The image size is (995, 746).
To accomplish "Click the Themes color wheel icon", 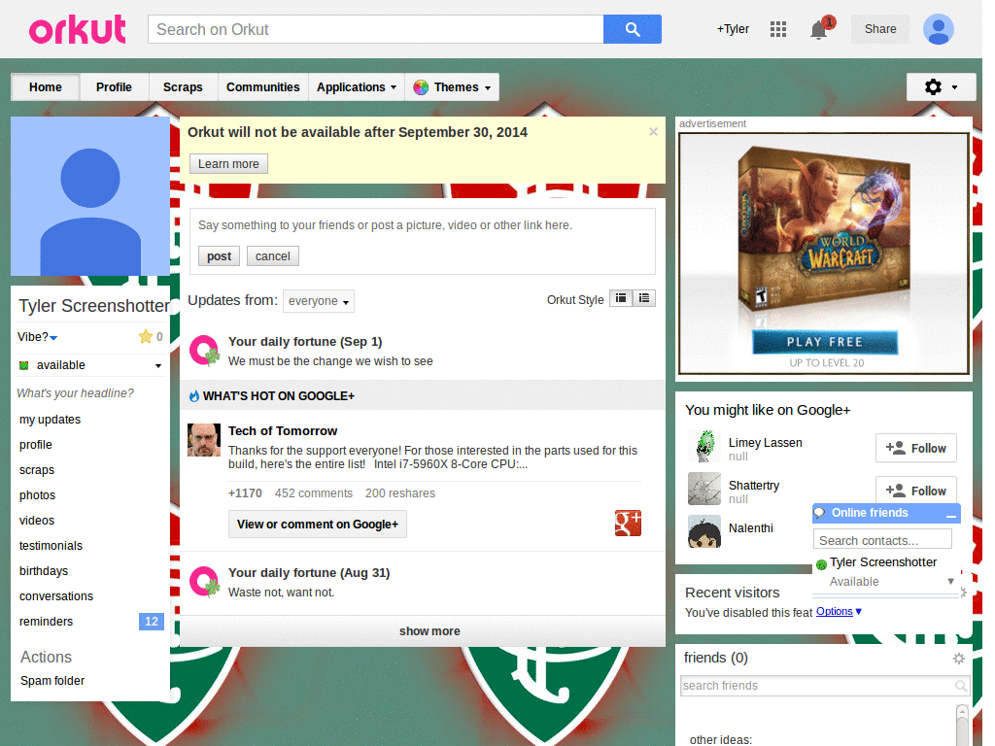I will (420, 87).
